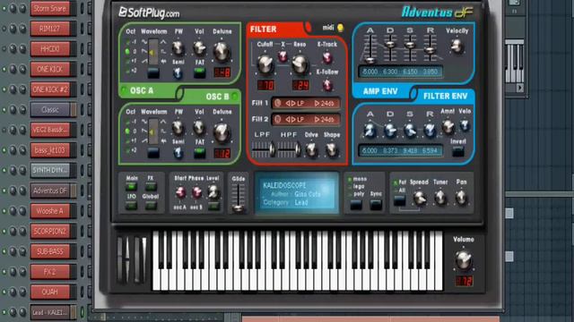Adjust the OSC A Vol knob

point(199,47)
